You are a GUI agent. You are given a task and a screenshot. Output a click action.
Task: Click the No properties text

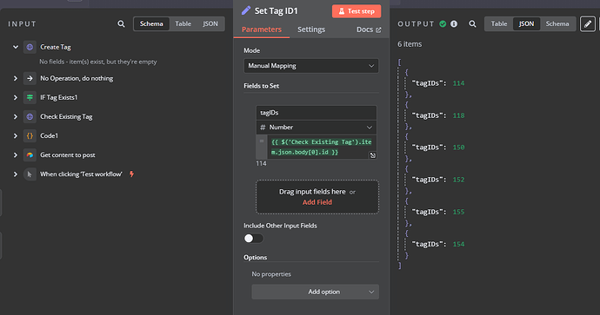click(x=271, y=274)
